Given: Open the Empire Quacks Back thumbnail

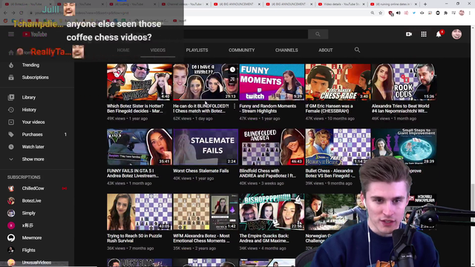Looking at the screenshot, I should (x=272, y=212).
